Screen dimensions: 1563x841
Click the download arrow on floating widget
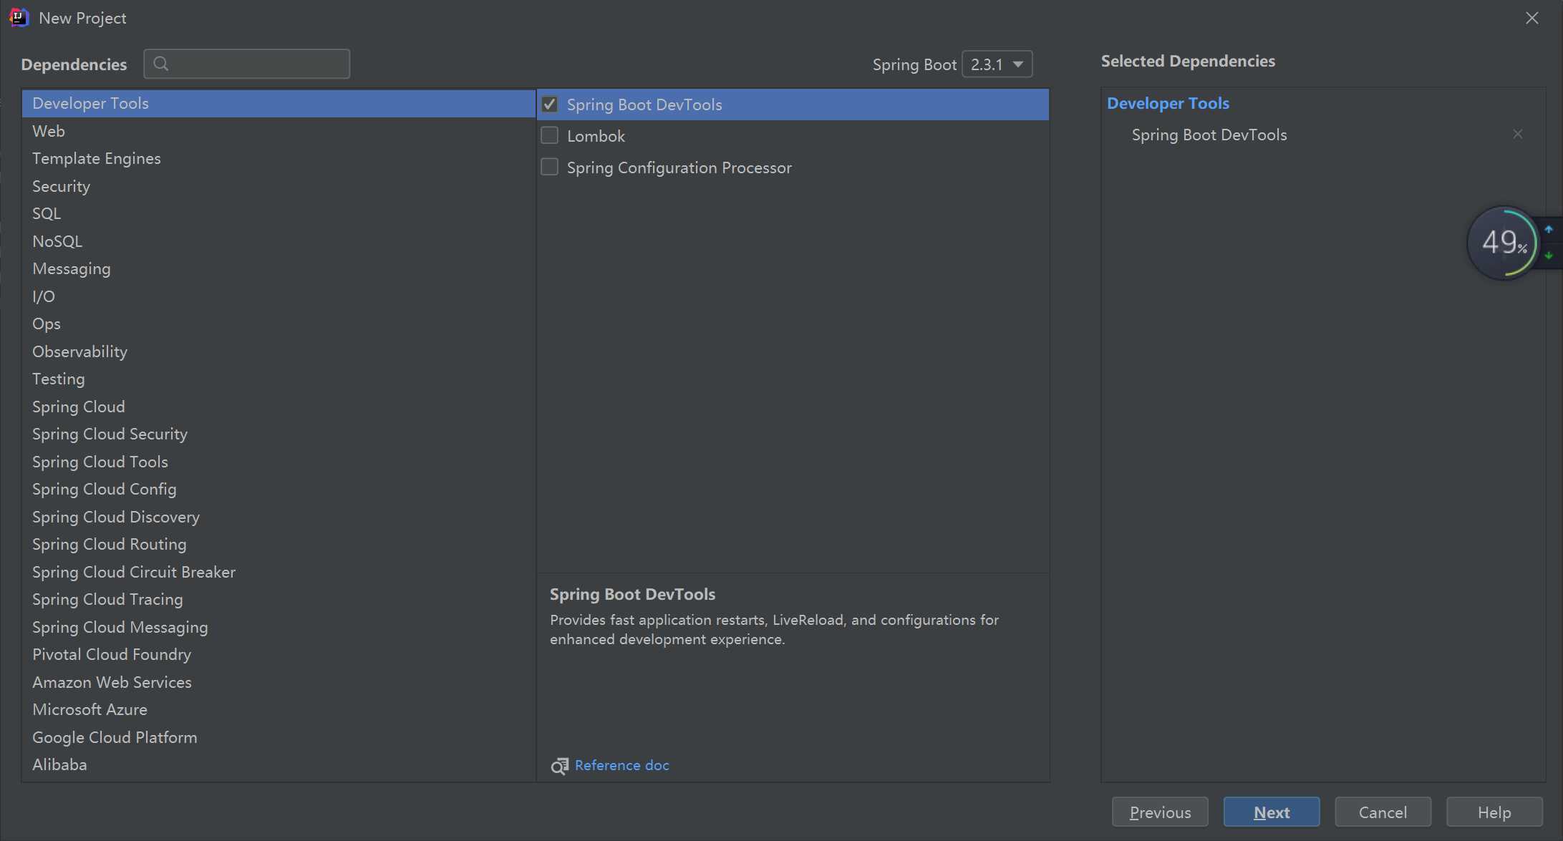point(1549,256)
